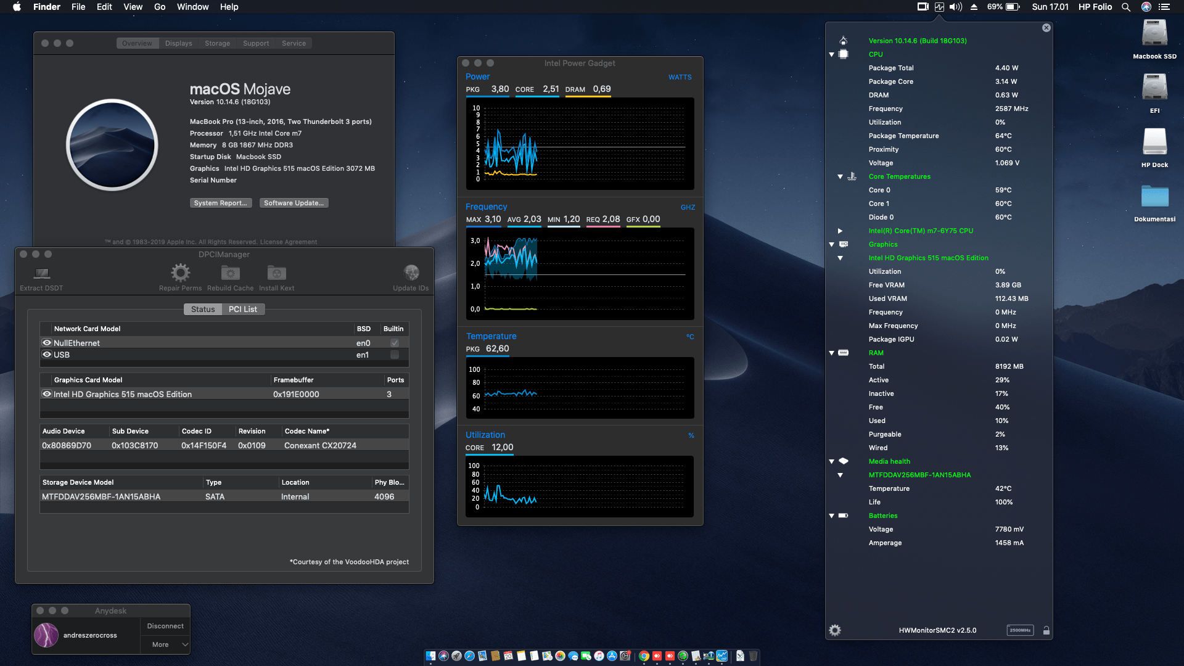The height and width of the screenshot is (666, 1184).
Task: Open HWMonitorSMC2 settings gear
Action: click(836, 630)
